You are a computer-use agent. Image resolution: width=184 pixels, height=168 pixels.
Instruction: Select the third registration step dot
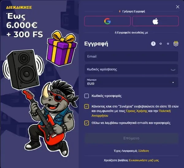pyautogui.click(x=168, y=44)
